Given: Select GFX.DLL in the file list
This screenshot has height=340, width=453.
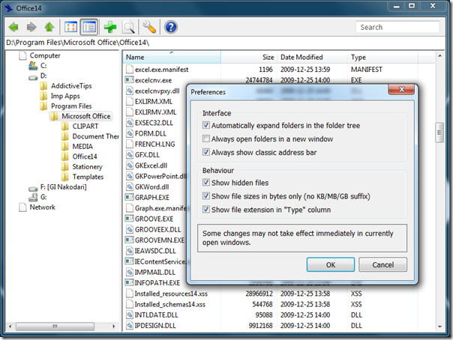Looking at the screenshot, I should coord(147,155).
